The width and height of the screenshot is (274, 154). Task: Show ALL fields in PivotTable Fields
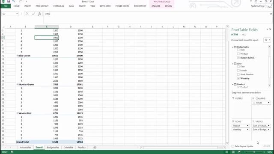click(244, 35)
